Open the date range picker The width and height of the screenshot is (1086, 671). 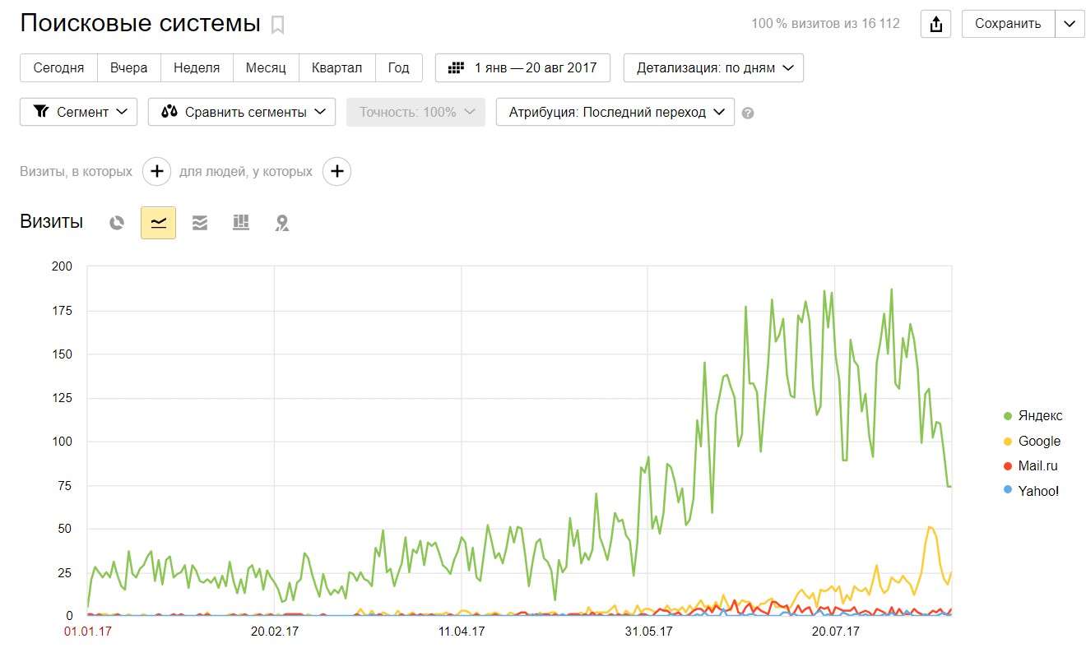click(x=522, y=67)
